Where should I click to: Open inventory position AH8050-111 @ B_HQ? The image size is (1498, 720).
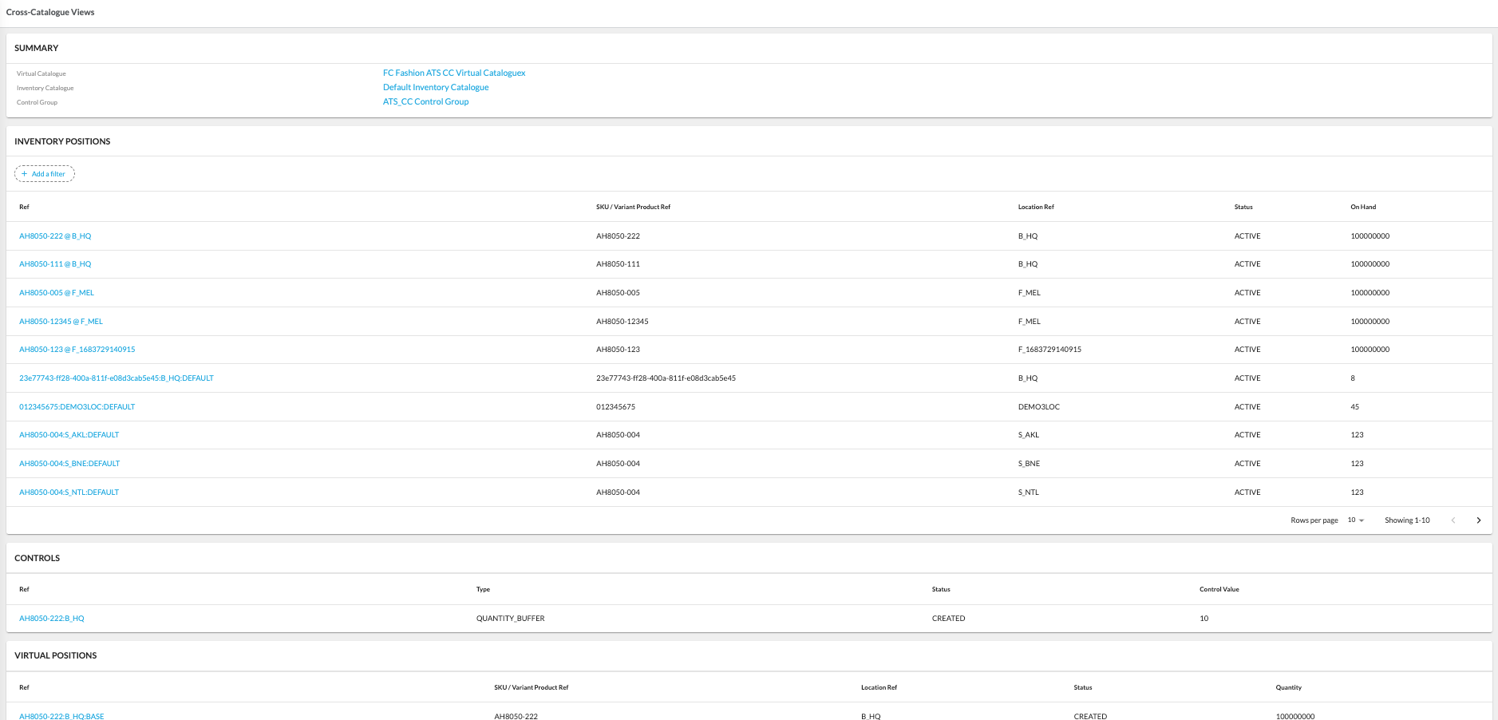[55, 263]
